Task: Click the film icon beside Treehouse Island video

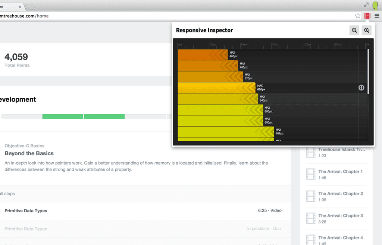Action: (310, 152)
